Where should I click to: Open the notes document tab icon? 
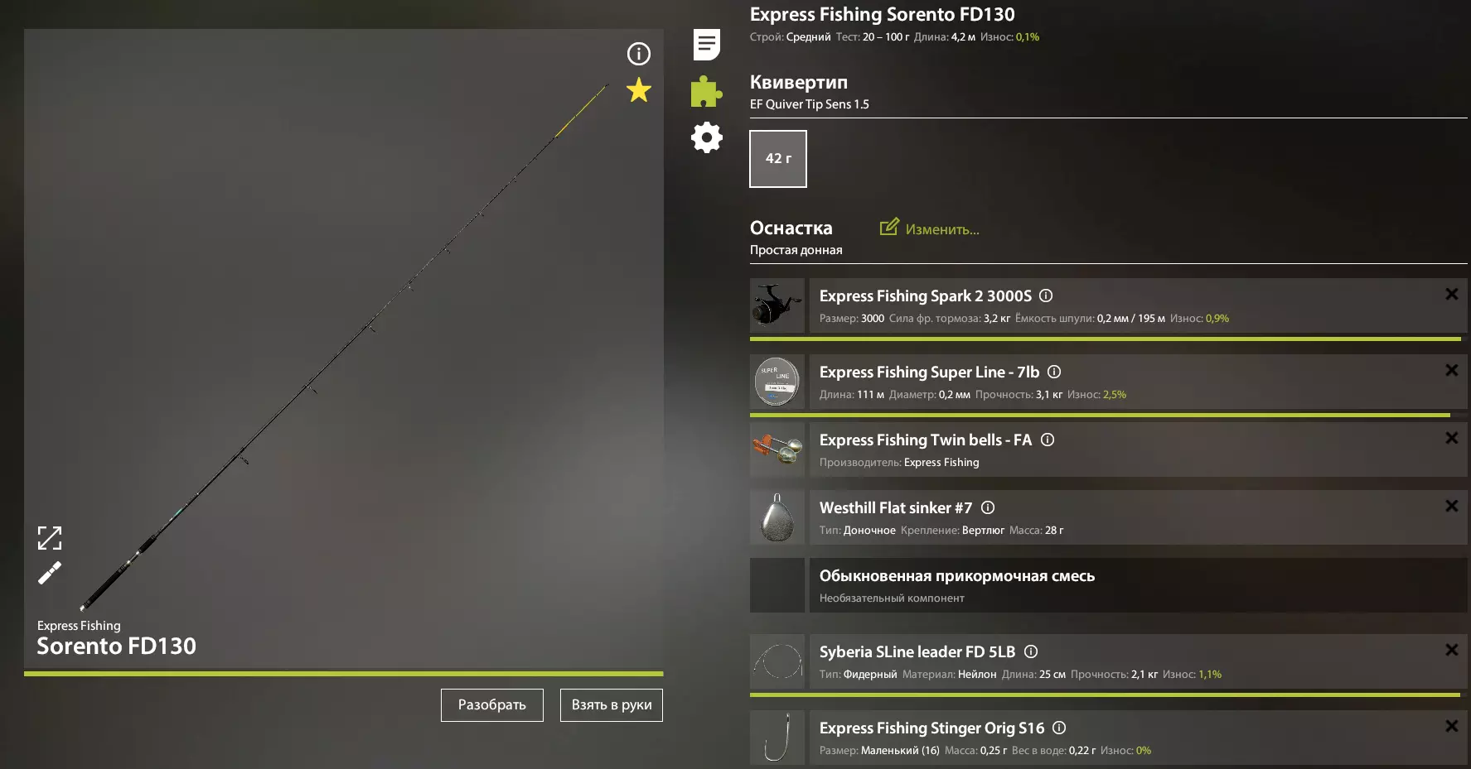click(x=707, y=45)
